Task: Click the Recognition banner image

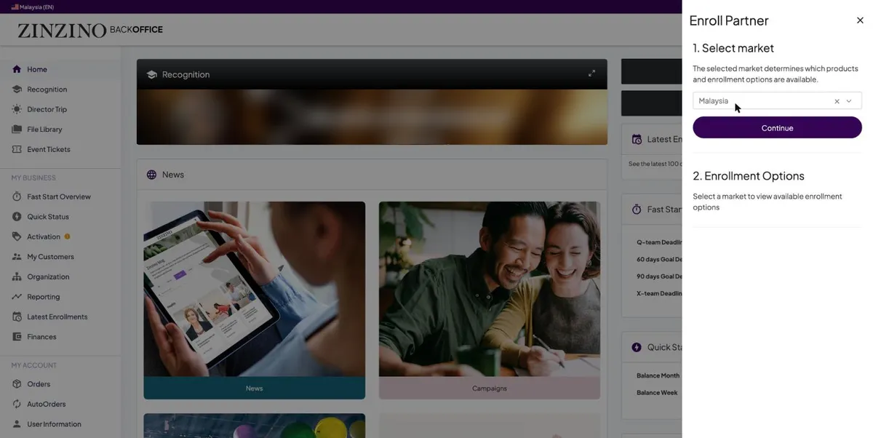Action: [372, 116]
